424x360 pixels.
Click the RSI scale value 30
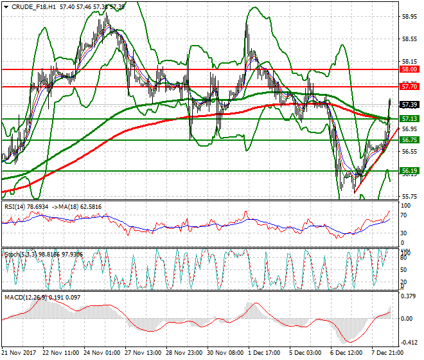click(403, 233)
